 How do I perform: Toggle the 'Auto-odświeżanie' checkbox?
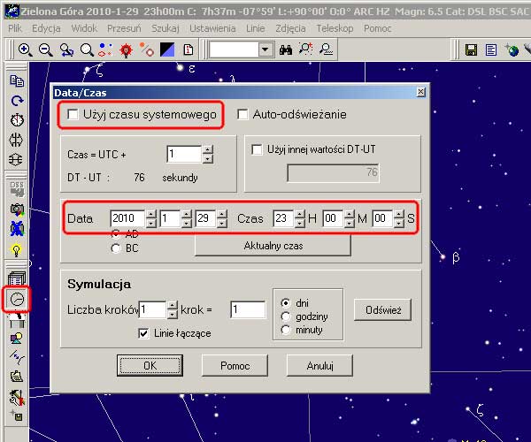(242, 114)
